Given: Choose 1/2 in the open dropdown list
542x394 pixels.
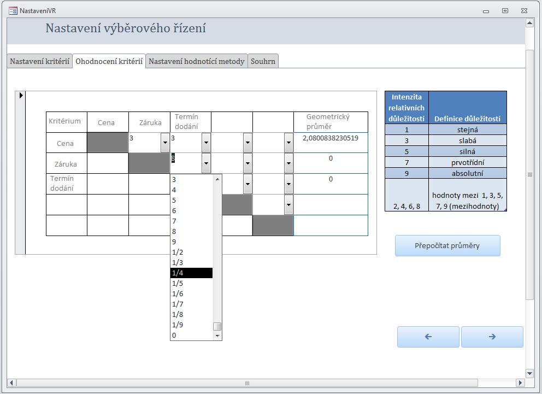Looking at the screenshot, I should tap(192, 252).
